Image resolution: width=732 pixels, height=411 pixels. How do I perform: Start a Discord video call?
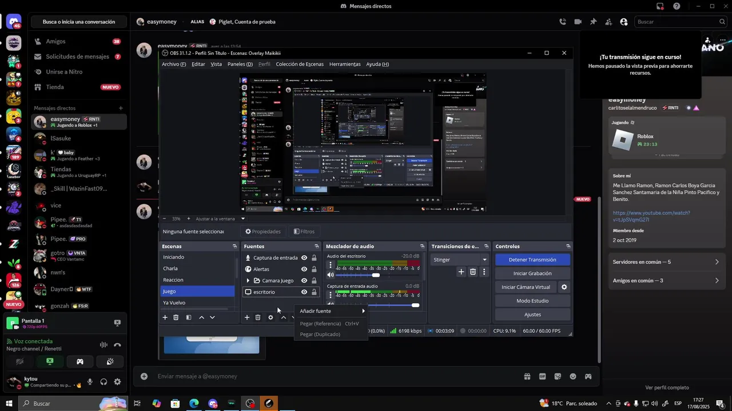578,22
